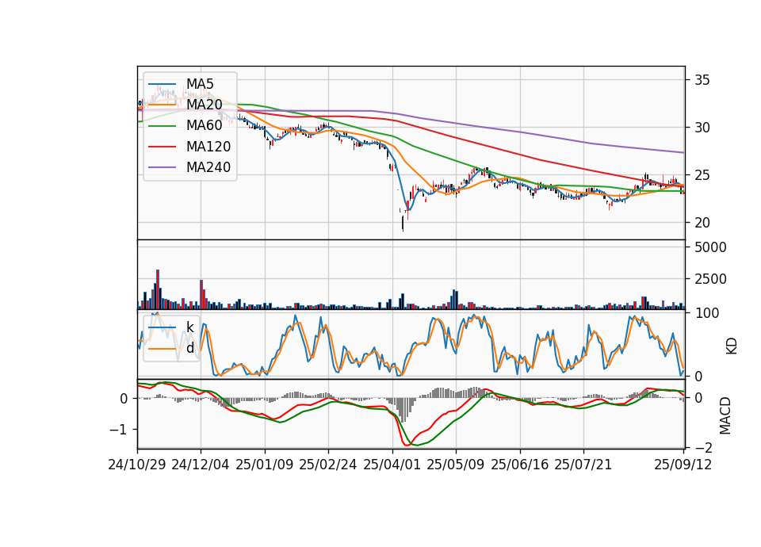This screenshot has width=761, height=547.
Task: Click the 25/06/16 date axis label
Action: [520, 465]
